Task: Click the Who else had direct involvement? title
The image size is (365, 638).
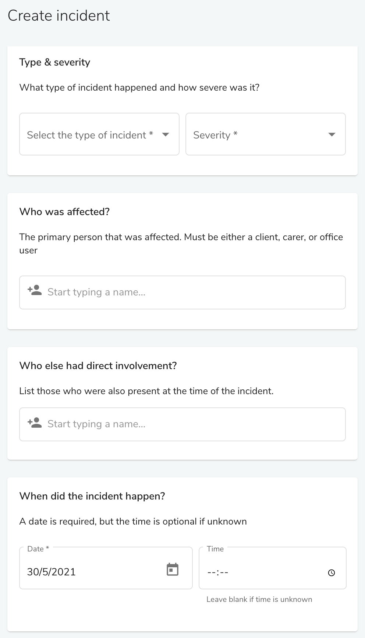Action: (x=98, y=366)
